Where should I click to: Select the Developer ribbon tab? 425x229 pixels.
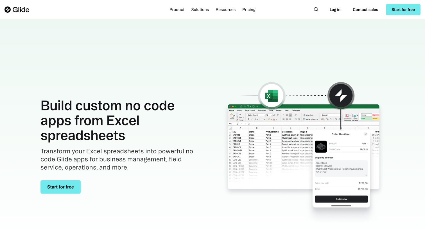point(296,110)
